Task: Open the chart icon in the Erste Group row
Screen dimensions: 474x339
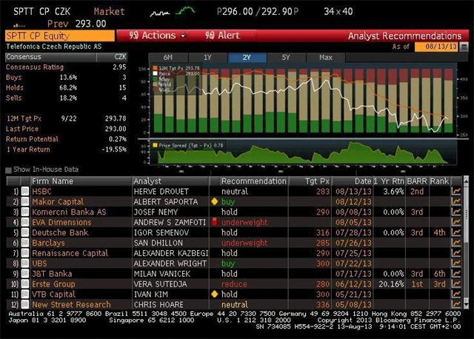Action: tap(456, 283)
